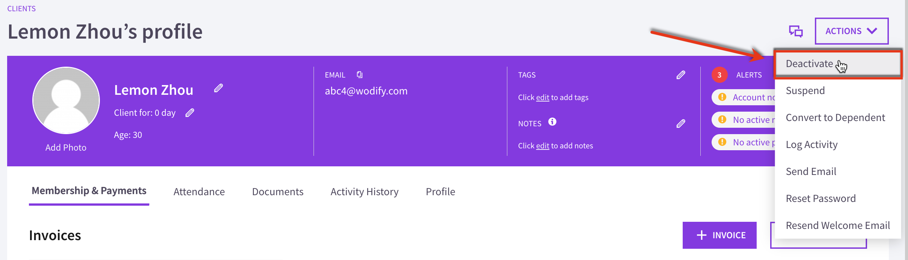This screenshot has width=908, height=260.
Task: Show notes info icon
Action: (552, 122)
